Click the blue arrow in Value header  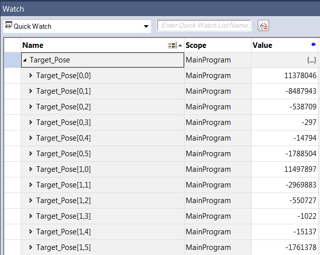313,44
